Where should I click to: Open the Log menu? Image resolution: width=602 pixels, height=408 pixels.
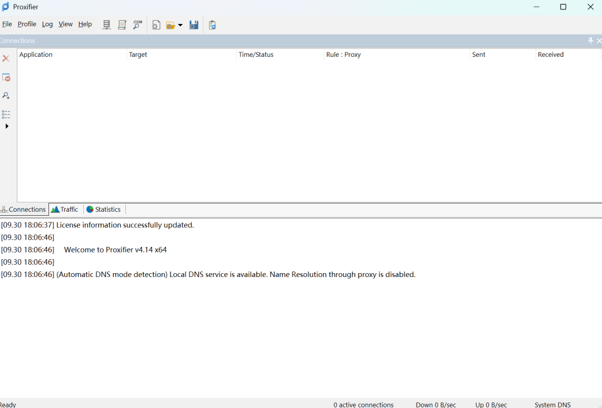[47, 24]
